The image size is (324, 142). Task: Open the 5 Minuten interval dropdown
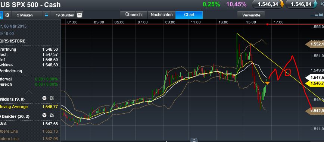(x=25, y=15)
